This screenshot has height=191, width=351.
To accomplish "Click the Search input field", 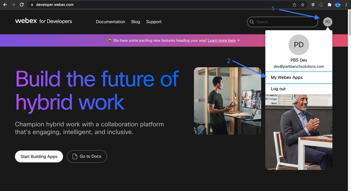I will coord(283,22).
